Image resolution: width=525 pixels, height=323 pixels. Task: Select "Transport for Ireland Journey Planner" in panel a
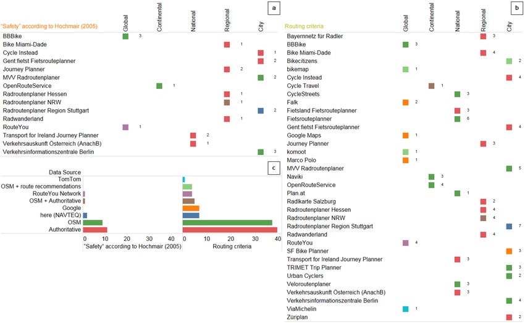[51, 135]
